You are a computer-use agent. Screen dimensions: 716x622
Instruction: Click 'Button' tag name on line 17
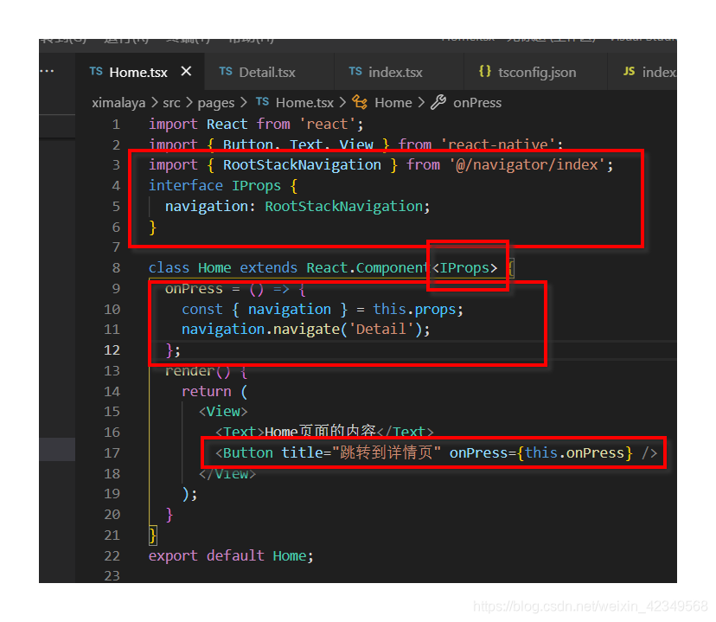tap(248, 453)
